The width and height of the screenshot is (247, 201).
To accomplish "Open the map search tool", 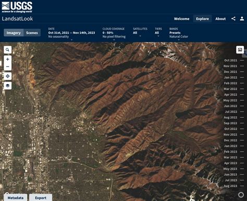I will point(7,50).
